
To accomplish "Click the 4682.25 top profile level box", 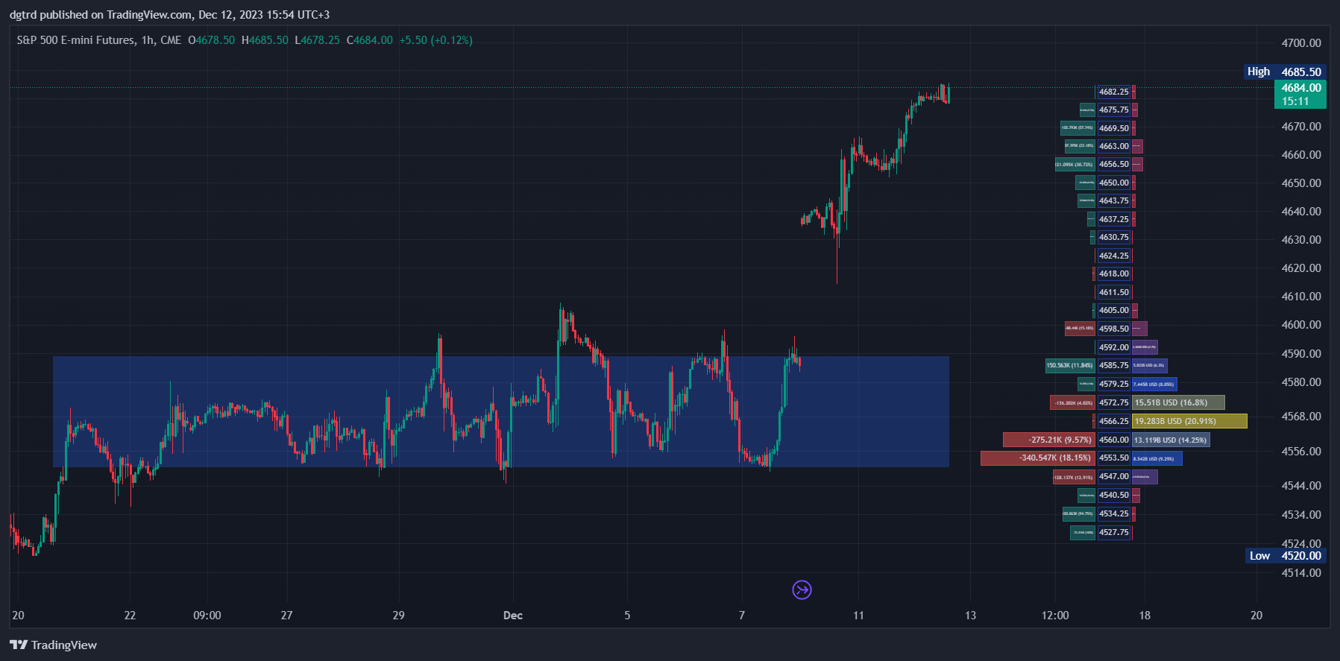I will coord(1113,92).
